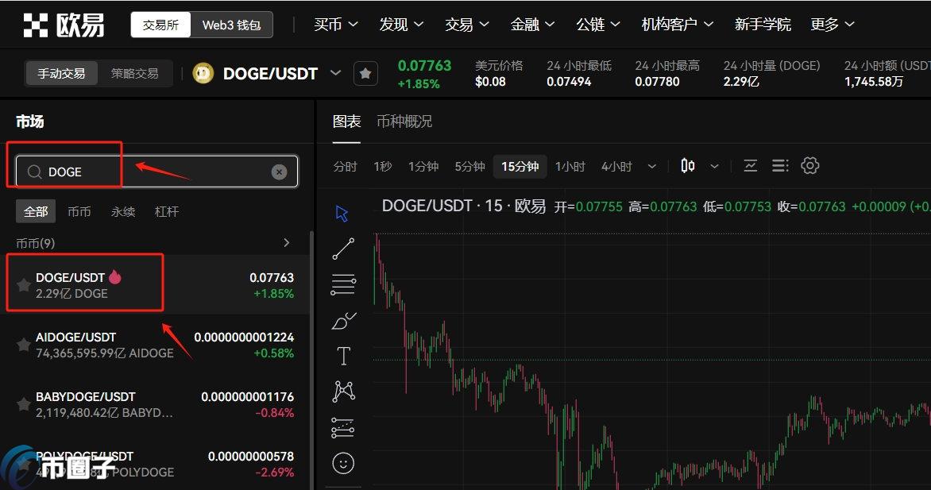This screenshot has height=490, width=931.
Task: Select 手动交易 mode
Action: click(x=61, y=74)
